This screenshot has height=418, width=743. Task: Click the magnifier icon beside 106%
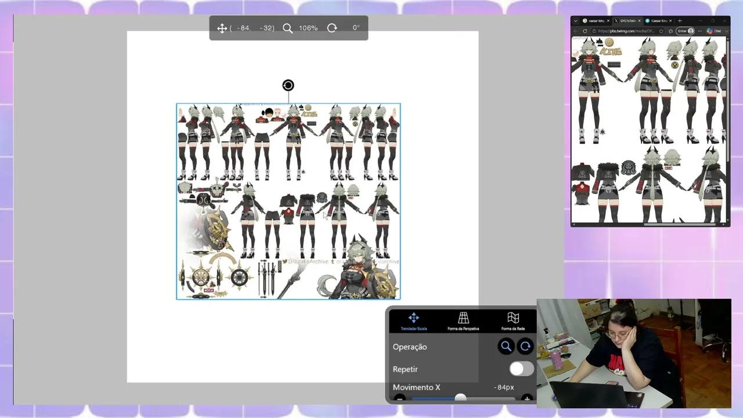coord(287,28)
